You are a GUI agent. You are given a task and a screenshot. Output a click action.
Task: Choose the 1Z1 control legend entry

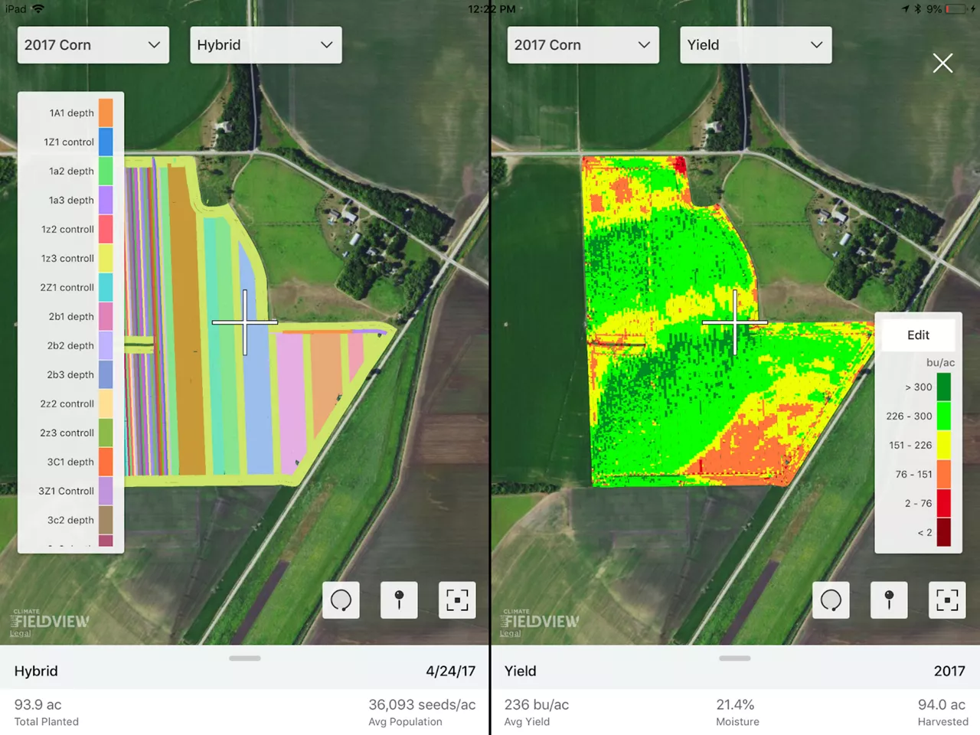click(x=70, y=142)
